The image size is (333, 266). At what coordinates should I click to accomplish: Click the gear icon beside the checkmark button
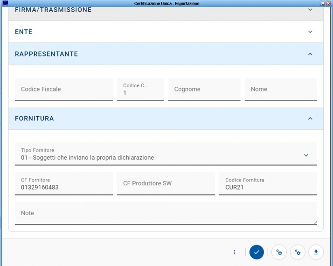(279, 252)
